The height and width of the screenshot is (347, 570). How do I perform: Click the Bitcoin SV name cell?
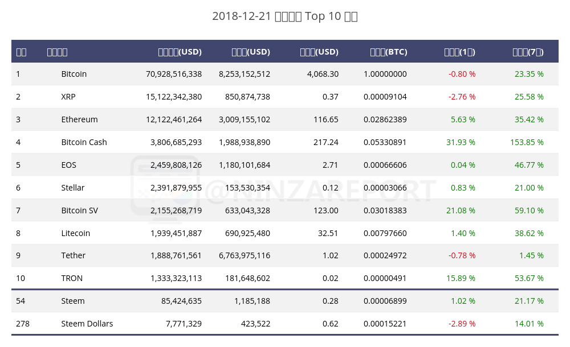pyautogui.click(x=80, y=210)
